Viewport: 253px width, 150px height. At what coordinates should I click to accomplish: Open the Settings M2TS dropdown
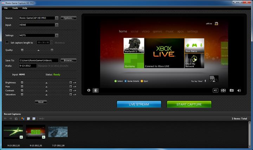click(57, 35)
